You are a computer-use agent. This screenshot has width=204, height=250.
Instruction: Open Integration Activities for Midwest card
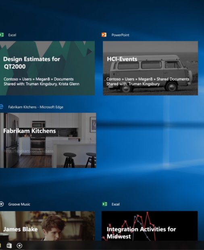tap(150, 226)
